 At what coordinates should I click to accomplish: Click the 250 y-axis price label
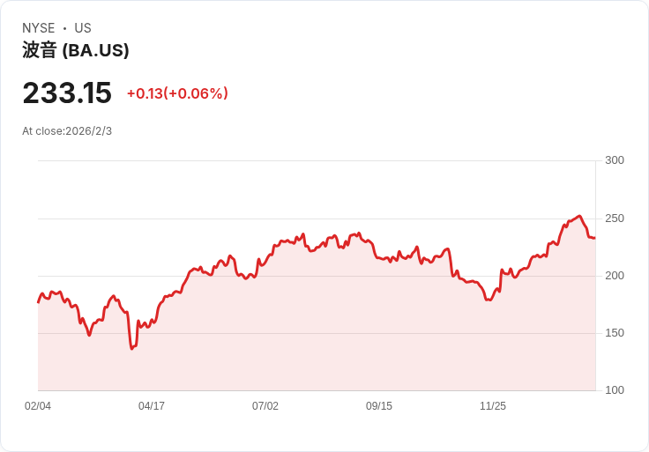(615, 219)
